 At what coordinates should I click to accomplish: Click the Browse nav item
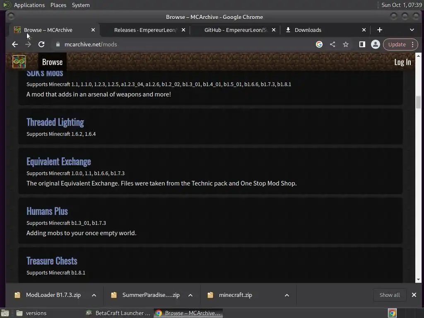point(53,62)
